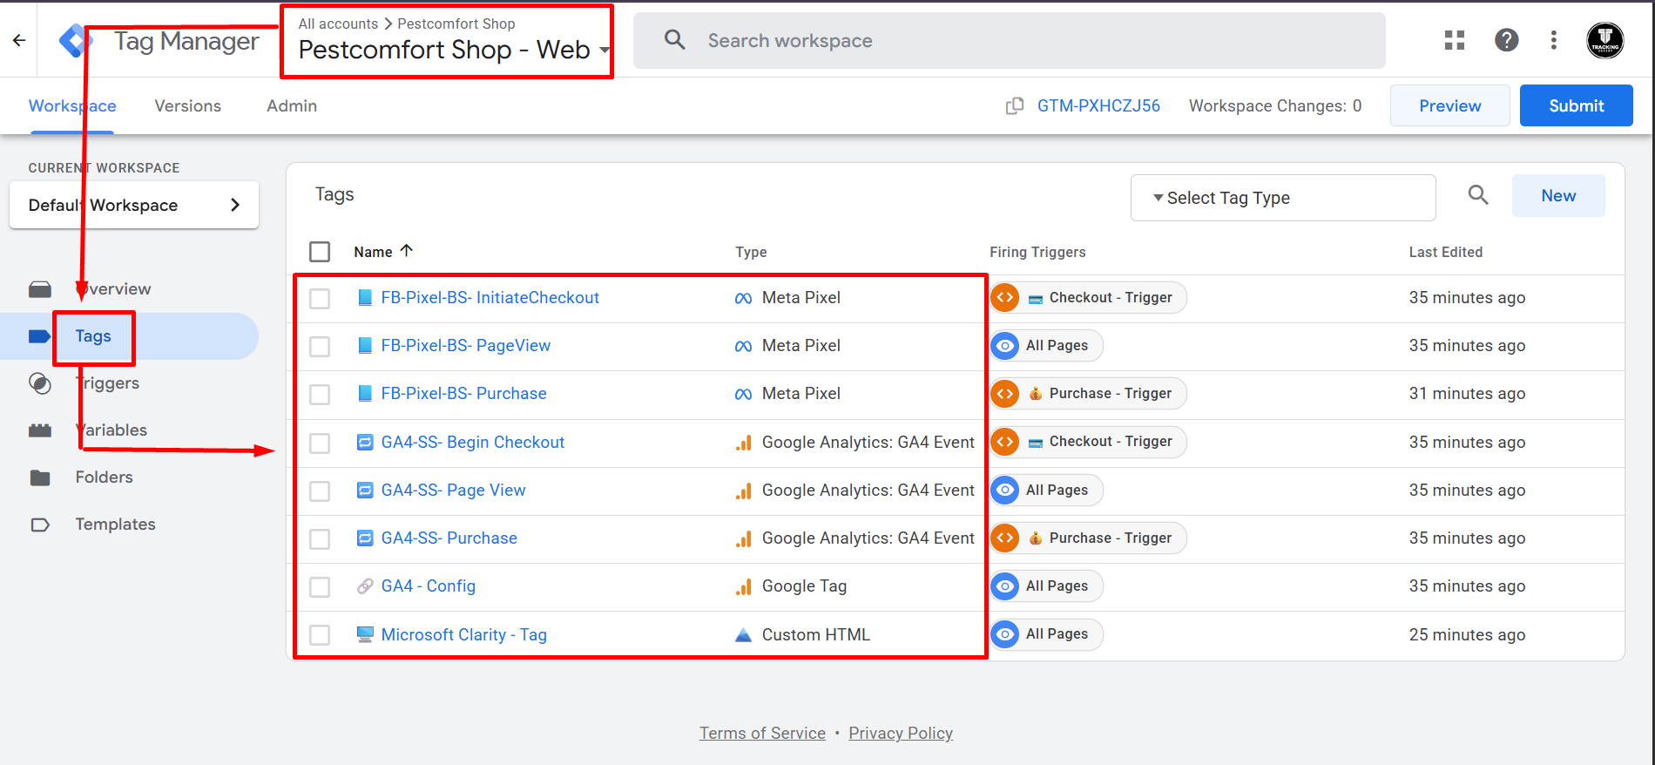The width and height of the screenshot is (1655, 765).
Task: Expand the Default Workspace selector
Action: (134, 205)
